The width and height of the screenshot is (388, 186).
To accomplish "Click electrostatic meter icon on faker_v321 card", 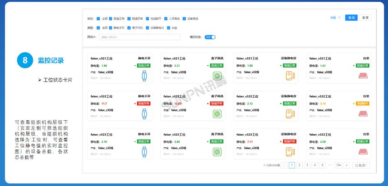I will [x=290, y=76].
